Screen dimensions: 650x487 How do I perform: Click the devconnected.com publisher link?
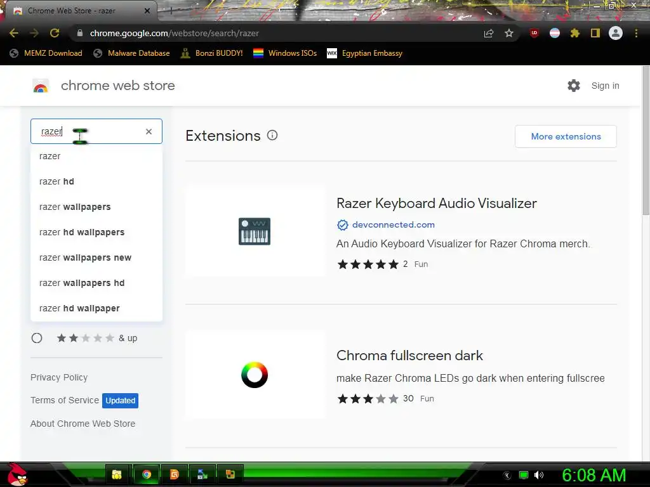pyautogui.click(x=394, y=224)
